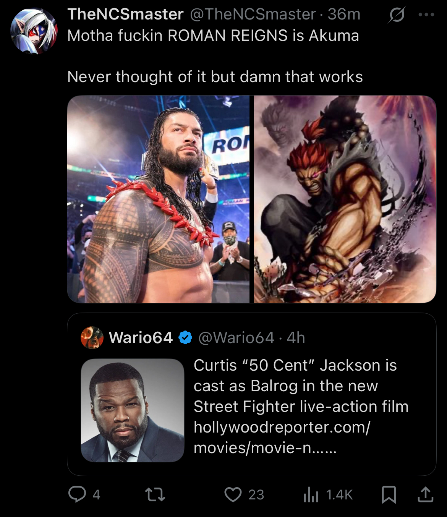447x517 pixels.
Task: View post analytics bar chart icon
Action: [311, 495]
